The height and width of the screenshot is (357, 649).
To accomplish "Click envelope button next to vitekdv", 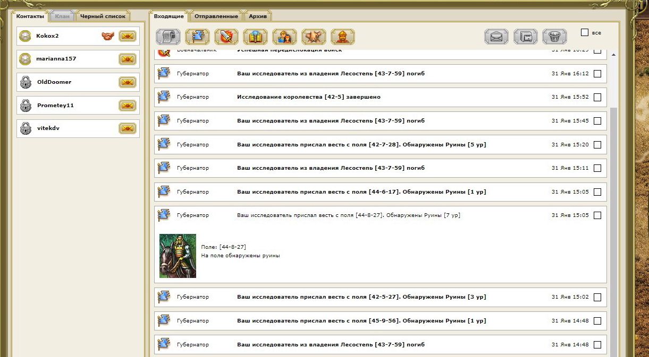I will point(127,128).
